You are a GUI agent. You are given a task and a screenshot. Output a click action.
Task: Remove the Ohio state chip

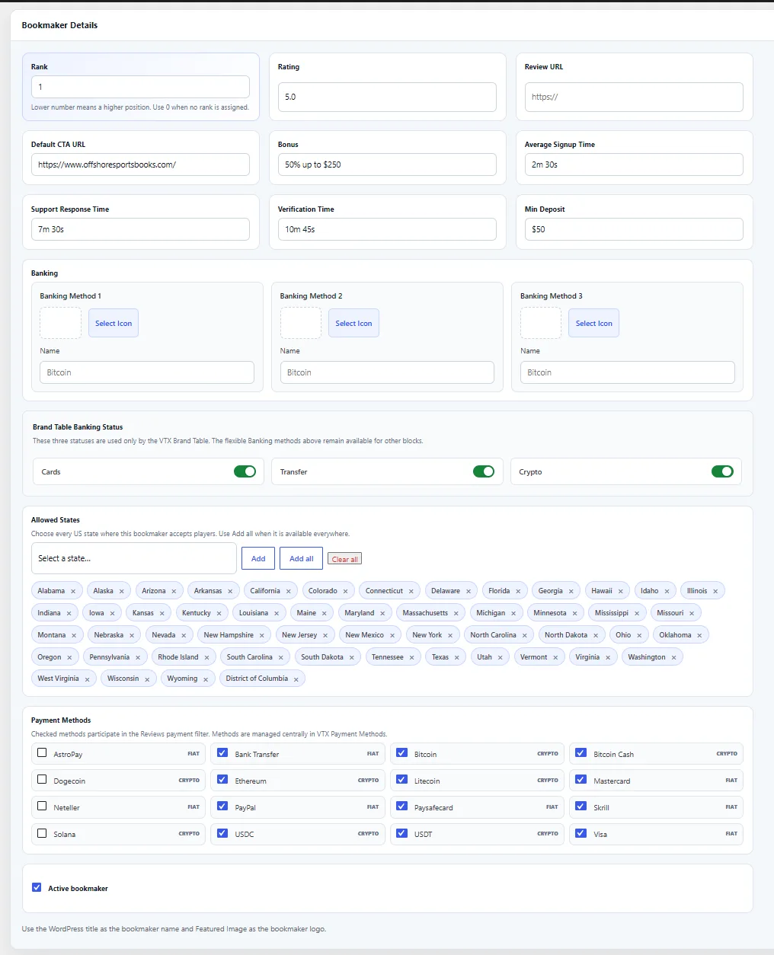(639, 636)
